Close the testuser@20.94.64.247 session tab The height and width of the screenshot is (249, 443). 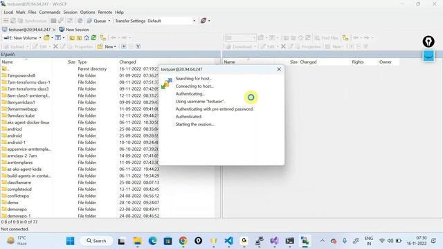pos(54,30)
